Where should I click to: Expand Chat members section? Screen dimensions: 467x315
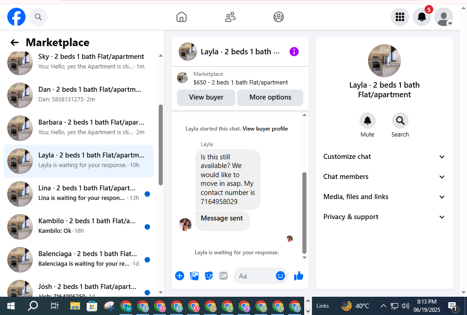click(384, 177)
